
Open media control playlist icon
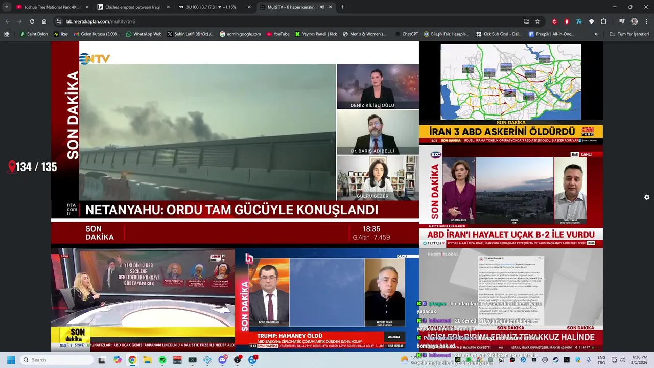click(622, 21)
